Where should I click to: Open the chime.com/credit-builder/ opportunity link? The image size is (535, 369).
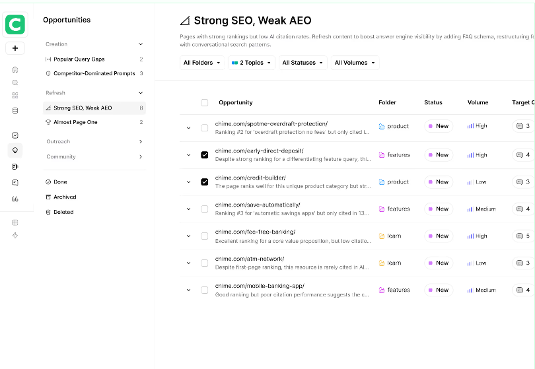pos(250,178)
